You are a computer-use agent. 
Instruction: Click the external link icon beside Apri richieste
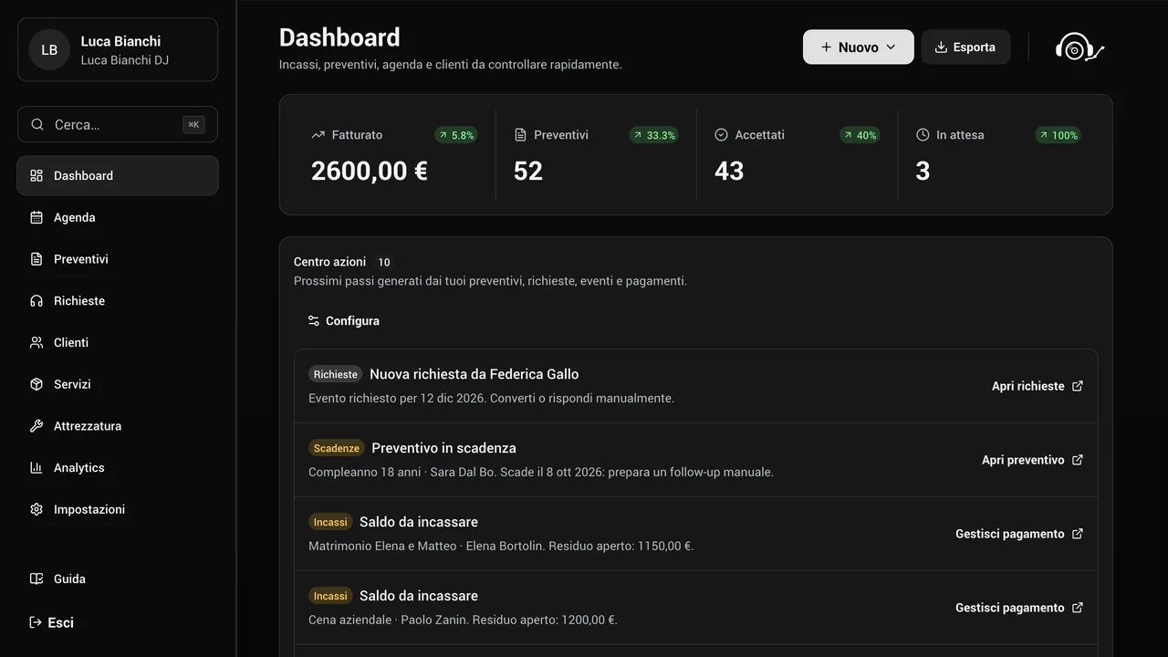1078,386
